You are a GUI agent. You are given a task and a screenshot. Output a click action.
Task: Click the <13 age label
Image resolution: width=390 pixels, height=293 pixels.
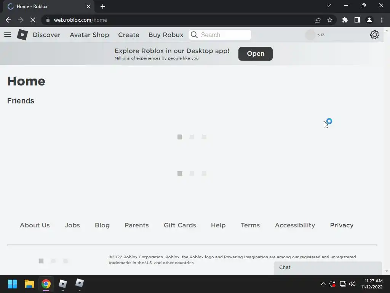[x=321, y=35]
